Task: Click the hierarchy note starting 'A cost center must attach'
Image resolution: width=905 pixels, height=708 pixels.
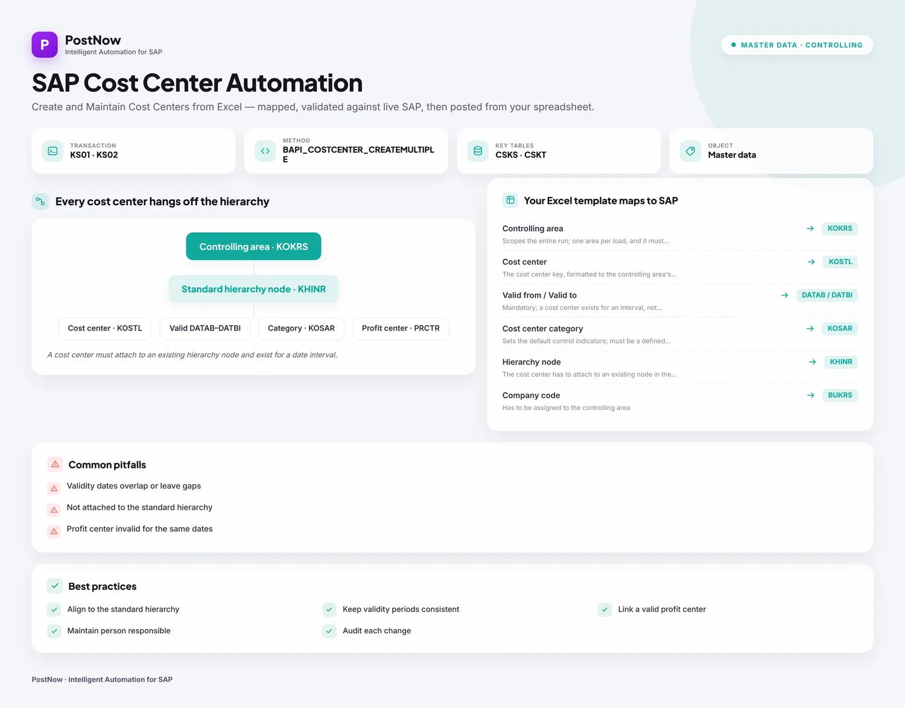Action: [192, 355]
